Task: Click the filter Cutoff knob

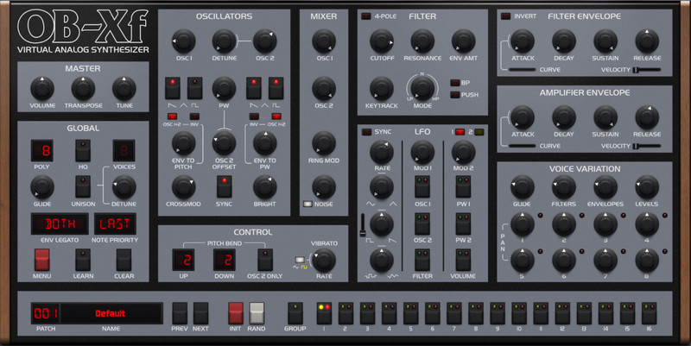Action: click(x=382, y=41)
